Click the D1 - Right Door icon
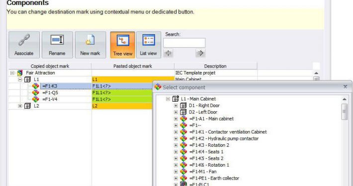353x186 pixels. (x=183, y=105)
